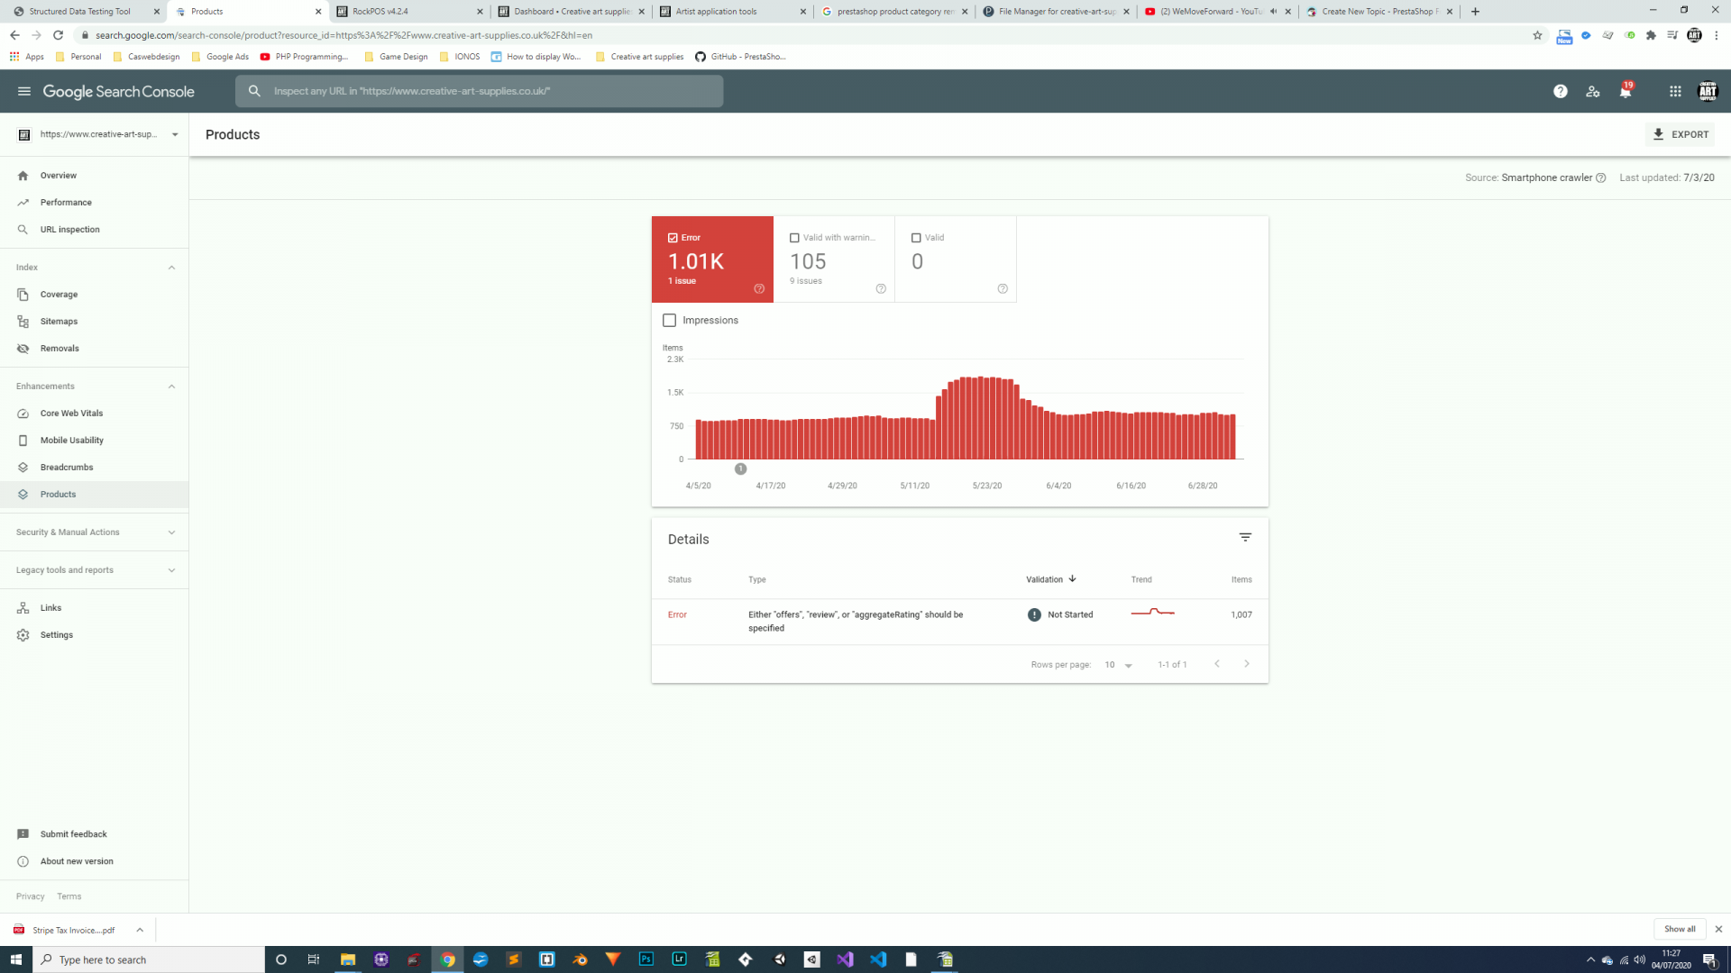The height and width of the screenshot is (973, 1731).
Task: Uncheck the Error checkbox
Action: point(673,238)
